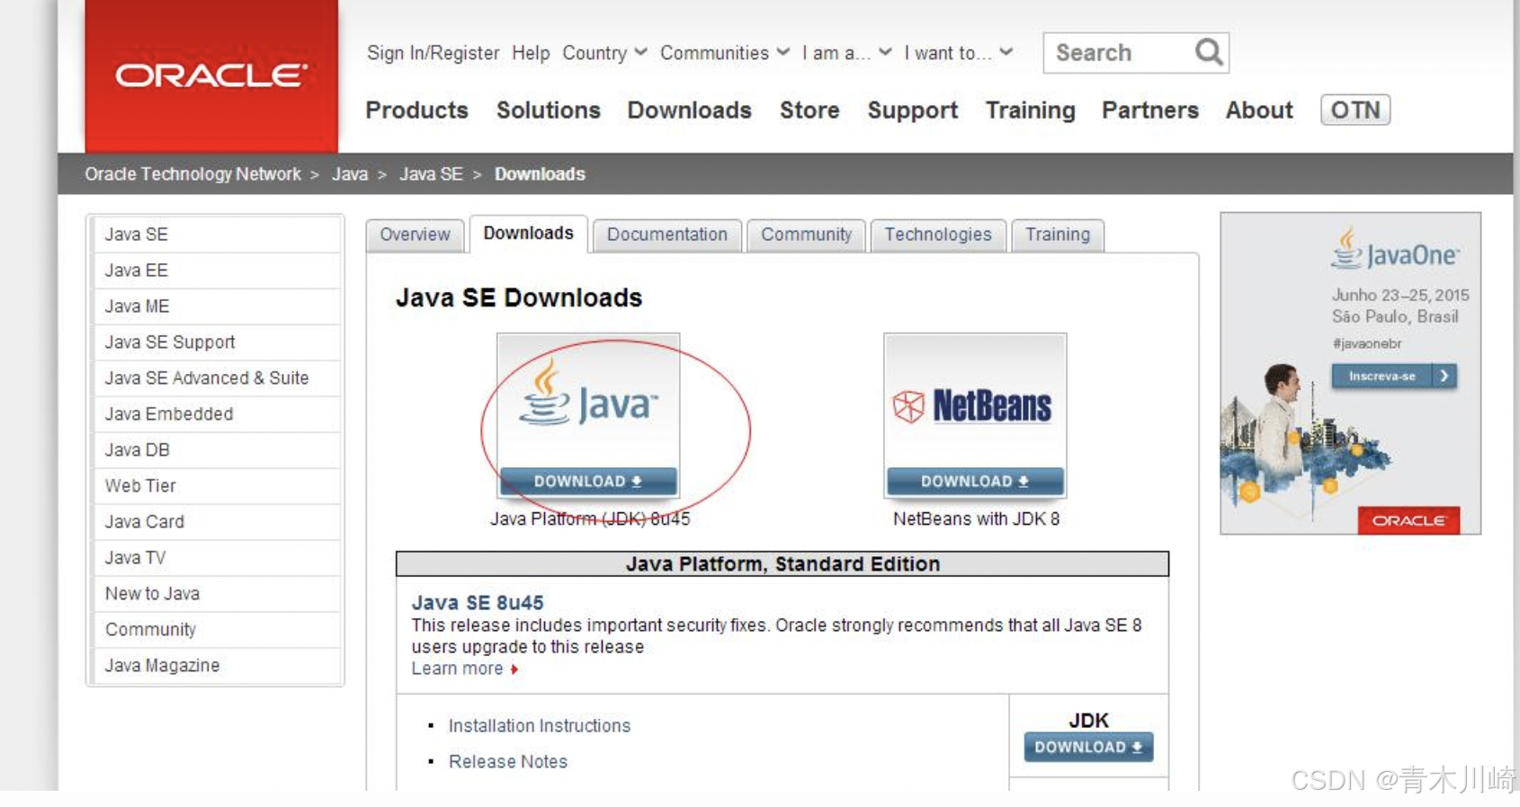
Task: Open the Help link in header
Action: 531,53
